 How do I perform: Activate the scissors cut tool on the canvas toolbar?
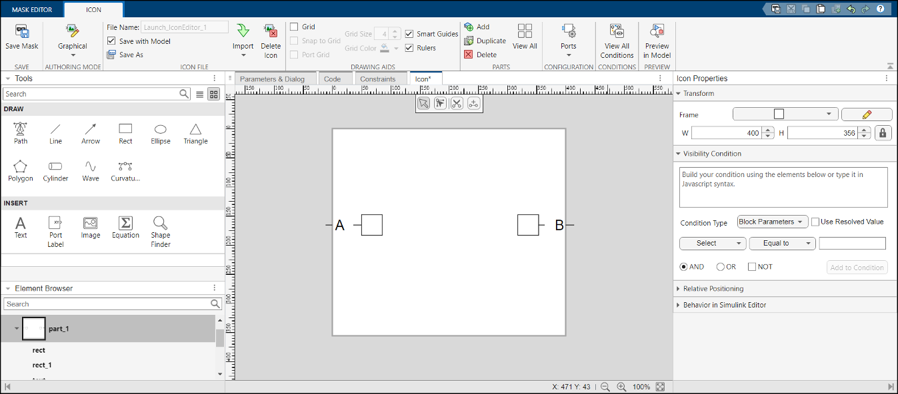coord(457,103)
